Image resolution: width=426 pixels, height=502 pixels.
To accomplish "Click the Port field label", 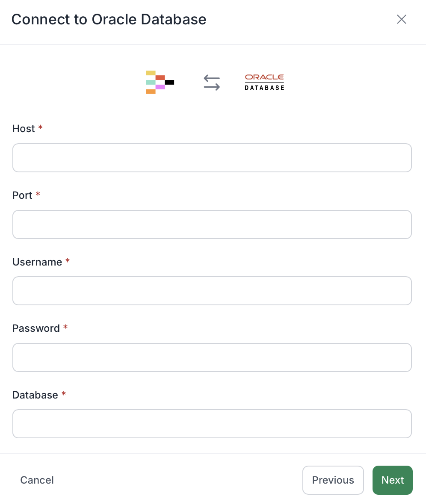I will pos(22,195).
